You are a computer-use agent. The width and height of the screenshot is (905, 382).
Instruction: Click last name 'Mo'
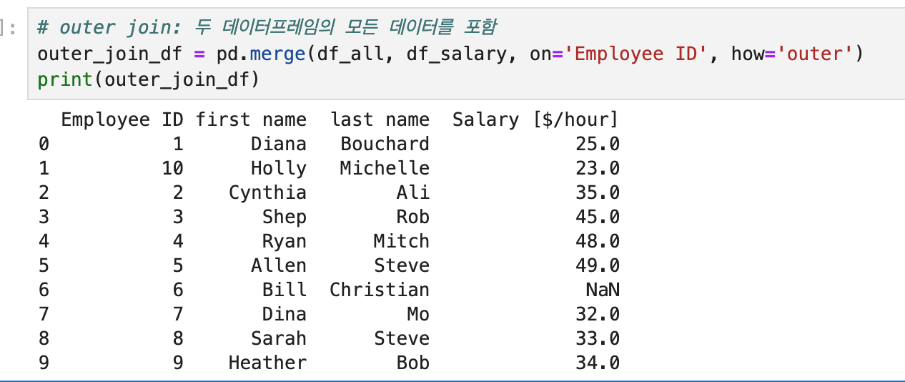(x=419, y=314)
